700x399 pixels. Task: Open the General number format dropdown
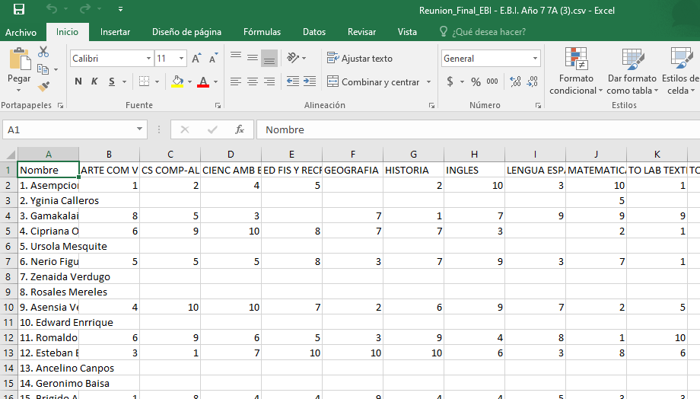(x=535, y=59)
